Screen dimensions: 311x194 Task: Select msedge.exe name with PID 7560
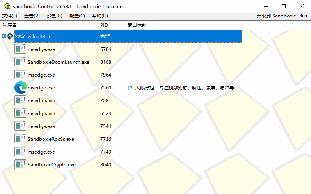click(41, 88)
